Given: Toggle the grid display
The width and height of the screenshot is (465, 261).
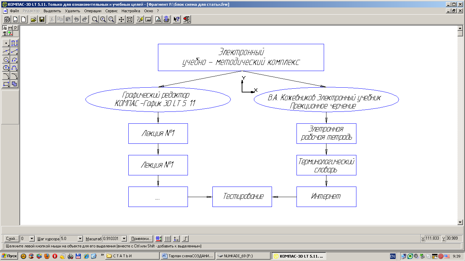Looking at the screenshot, I should [x=167, y=239].
